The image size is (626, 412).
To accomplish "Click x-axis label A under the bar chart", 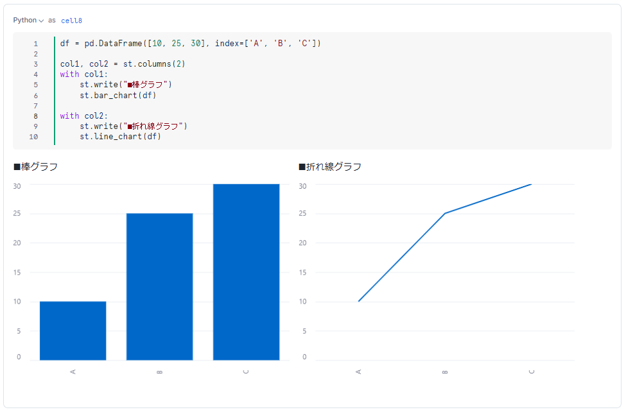I will [73, 372].
